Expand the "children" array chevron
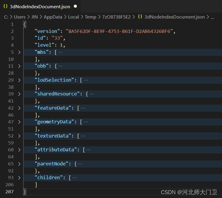Screen dimensions: 222x198 19,178
